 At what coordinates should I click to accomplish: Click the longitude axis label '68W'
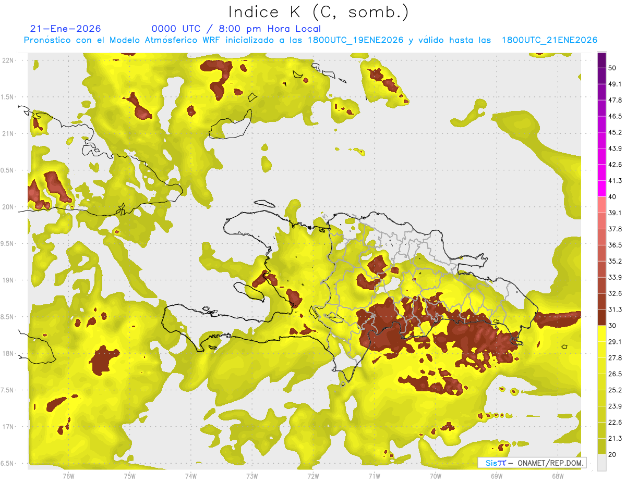(x=558, y=476)
